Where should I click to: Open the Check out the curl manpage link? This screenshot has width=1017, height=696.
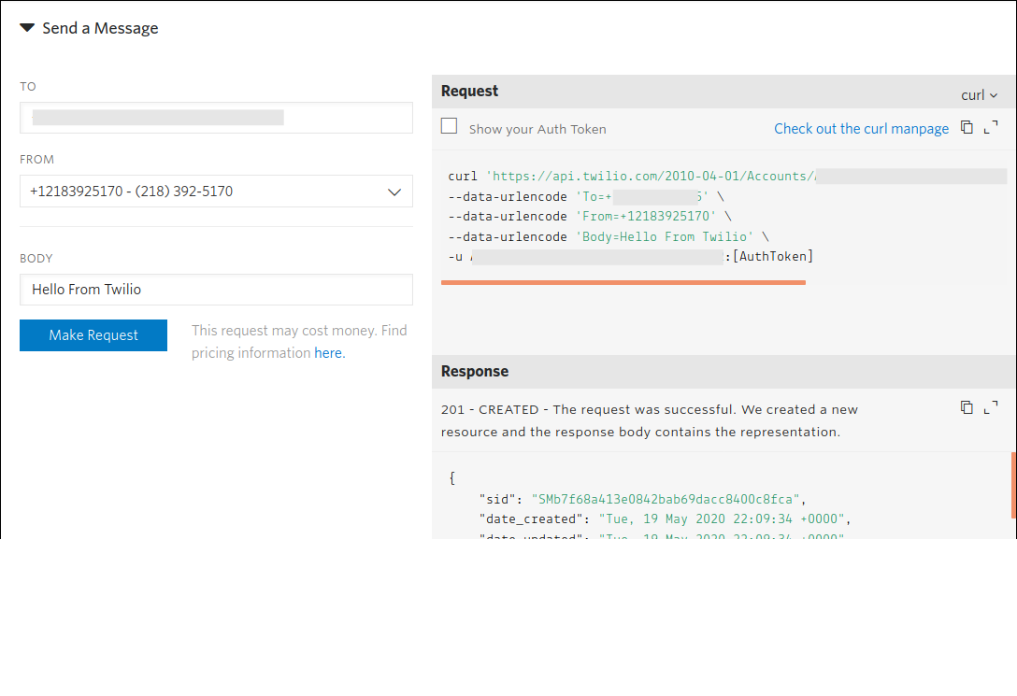(861, 128)
